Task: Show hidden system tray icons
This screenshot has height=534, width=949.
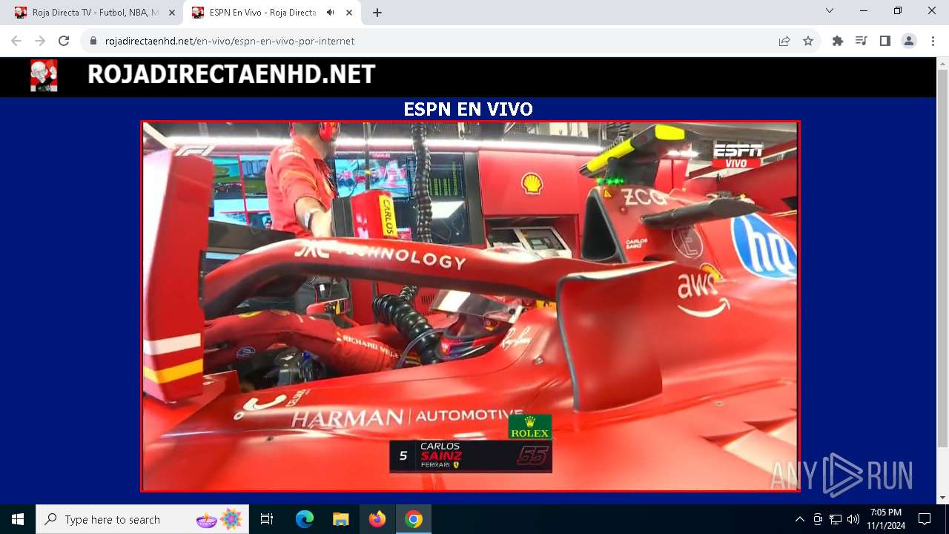Action: [x=799, y=519]
